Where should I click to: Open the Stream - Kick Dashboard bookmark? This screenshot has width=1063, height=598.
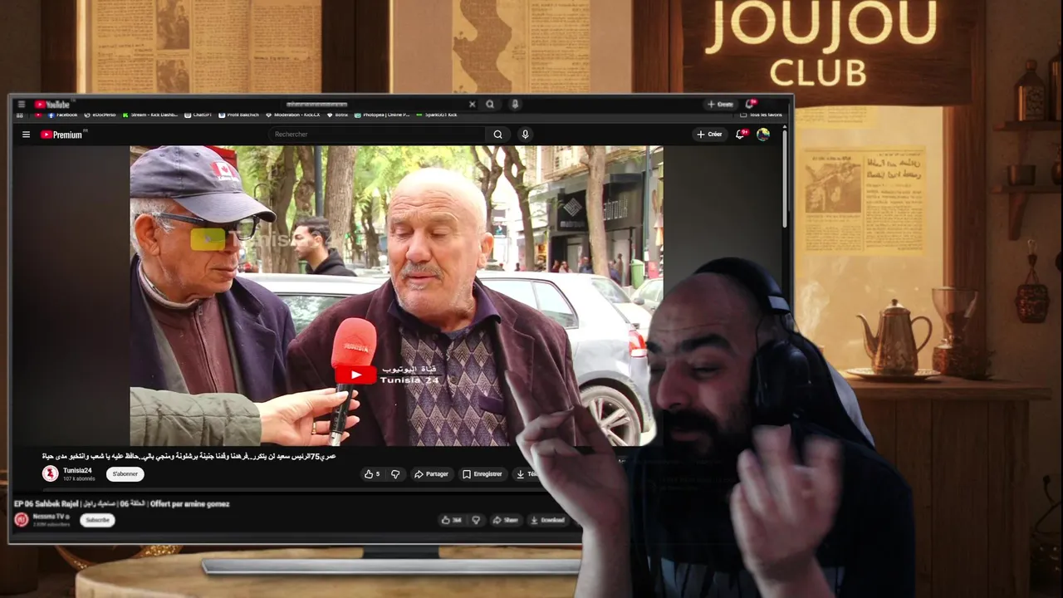tap(149, 115)
